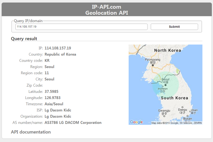The height and width of the screenshot is (142, 213).
Task: Click the Latitude value 37.5985
Action: pyautogui.click(x=51, y=92)
